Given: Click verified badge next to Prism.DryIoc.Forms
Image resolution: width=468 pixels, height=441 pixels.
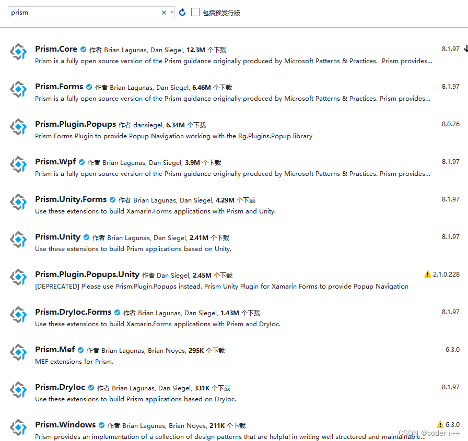Looking at the screenshot, I should 118,313.
